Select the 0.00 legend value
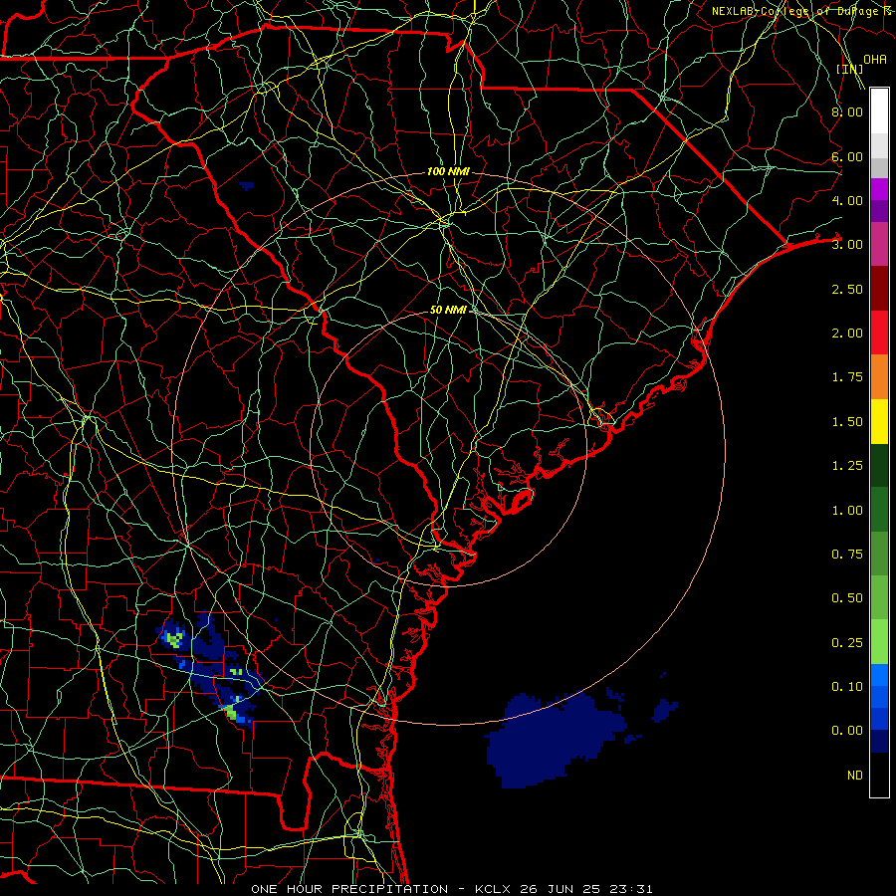 click(847, 731)
